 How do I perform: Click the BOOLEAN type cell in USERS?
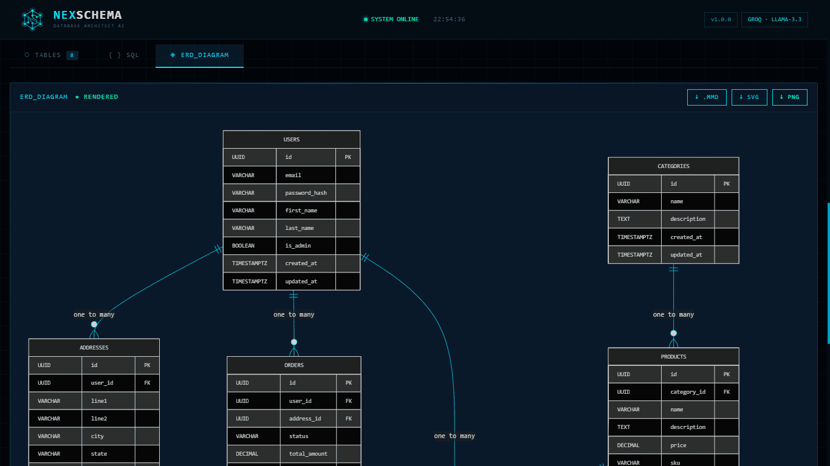coord(250,246)
